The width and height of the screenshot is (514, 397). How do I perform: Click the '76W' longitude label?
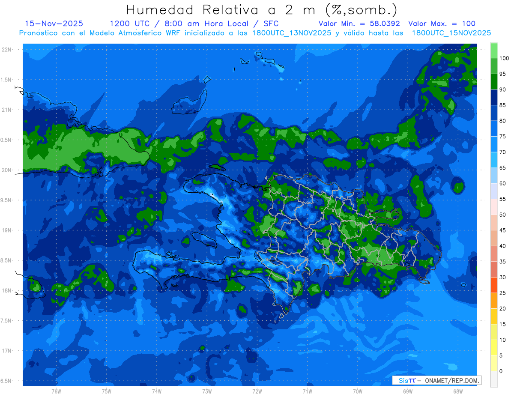click(56, 391)
